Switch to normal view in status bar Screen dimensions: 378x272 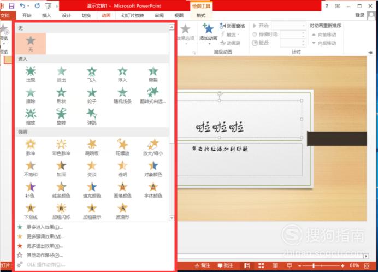coord(247,265)
